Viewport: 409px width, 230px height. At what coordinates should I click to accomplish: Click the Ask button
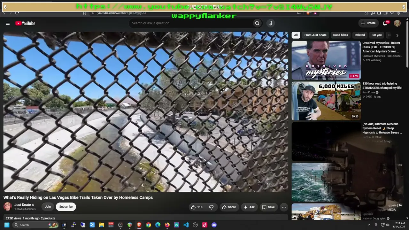(249, 207)
